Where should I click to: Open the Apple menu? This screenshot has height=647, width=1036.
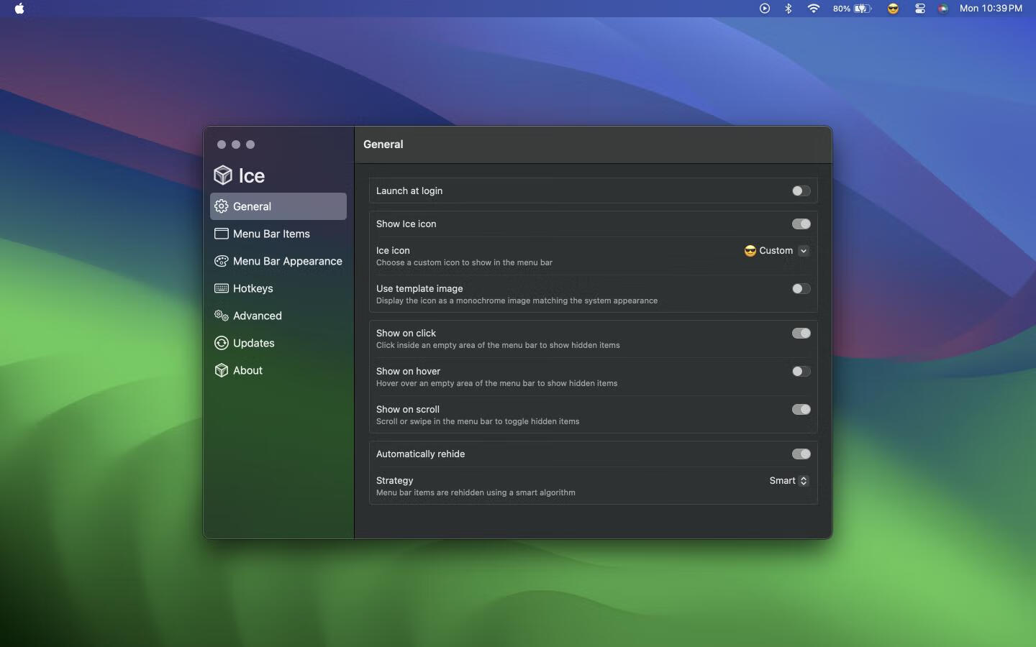(x=19, y=9)
